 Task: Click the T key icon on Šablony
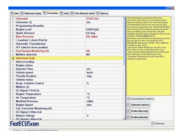coord(153,123)
